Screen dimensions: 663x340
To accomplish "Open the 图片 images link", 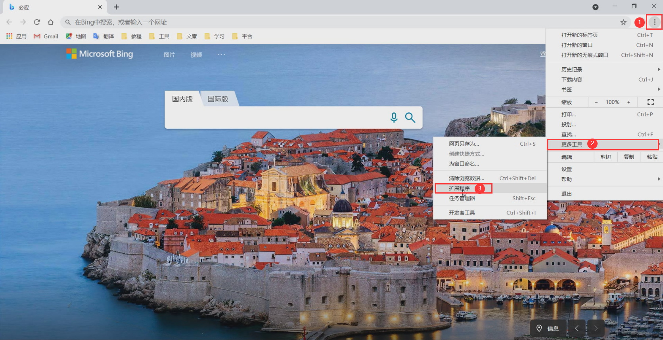I will pos(169,55).
